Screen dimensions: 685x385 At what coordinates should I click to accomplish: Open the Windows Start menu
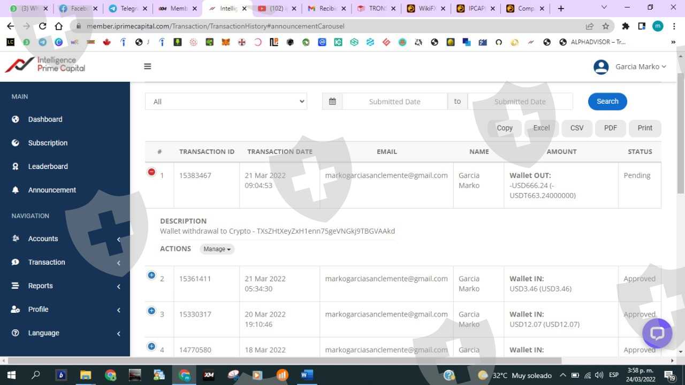(11, 375)
